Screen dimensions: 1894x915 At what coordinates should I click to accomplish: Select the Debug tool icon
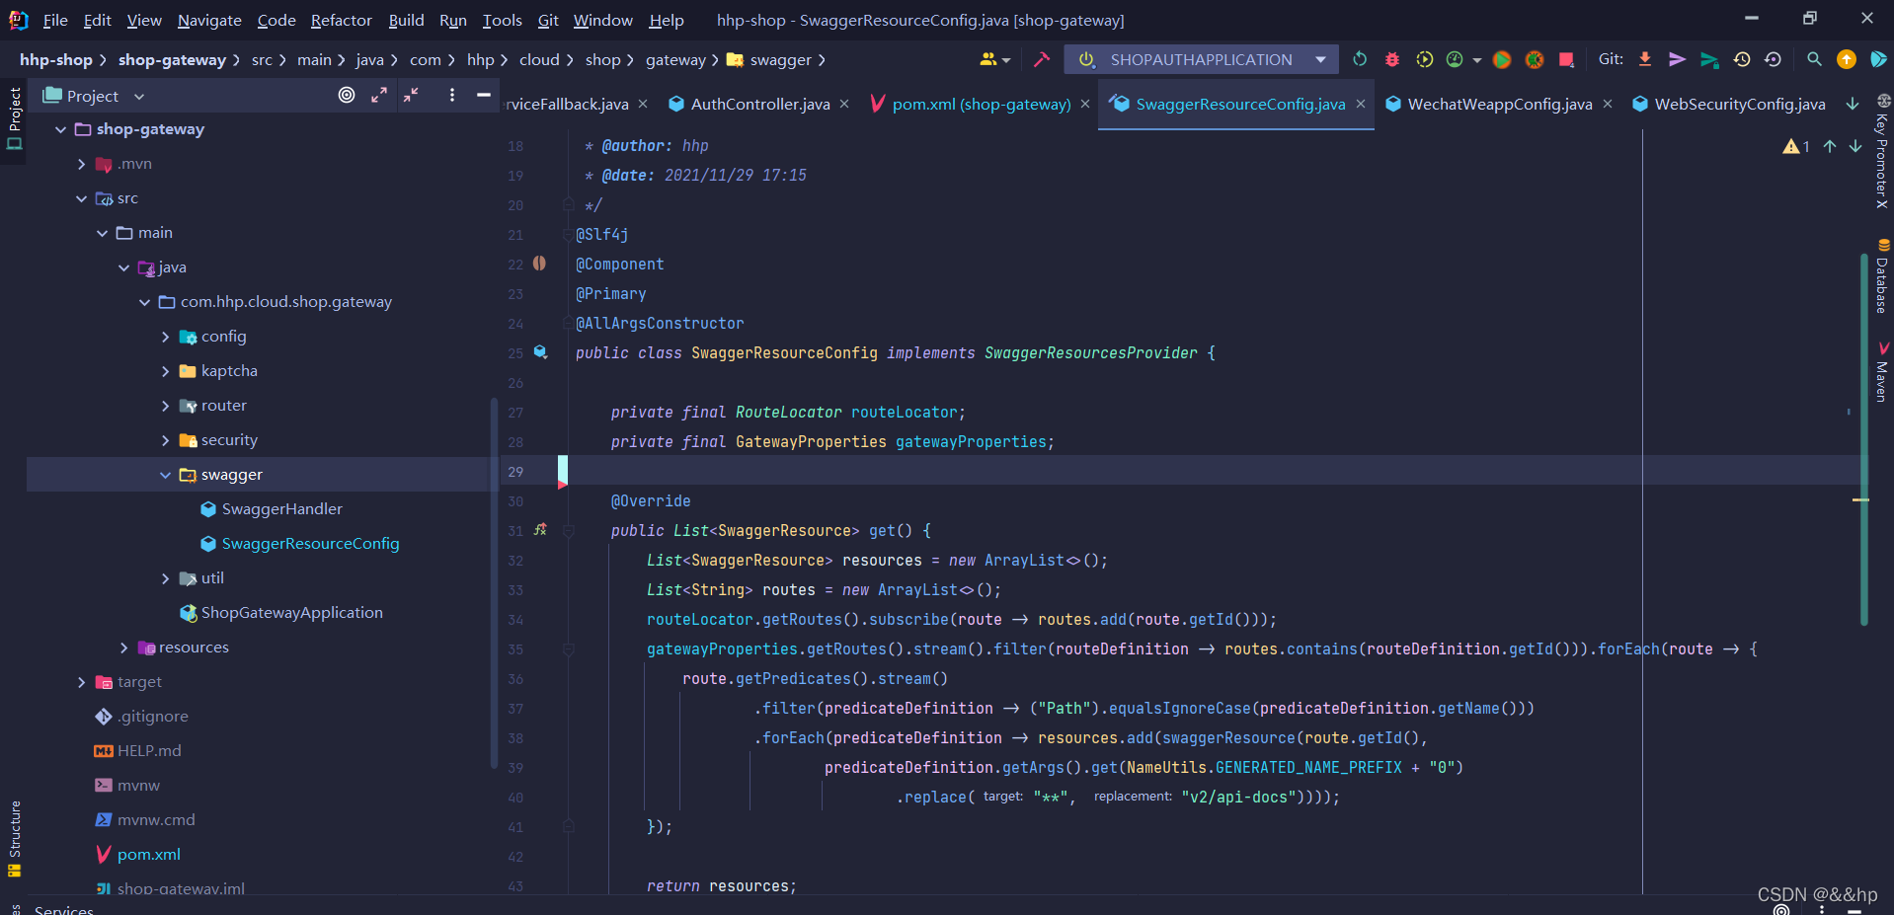click(1391, 59)
